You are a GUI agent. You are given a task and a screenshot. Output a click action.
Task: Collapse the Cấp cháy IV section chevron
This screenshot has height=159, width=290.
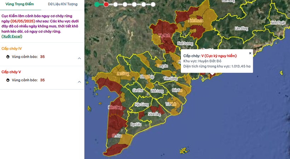click(x=79, y=58)
